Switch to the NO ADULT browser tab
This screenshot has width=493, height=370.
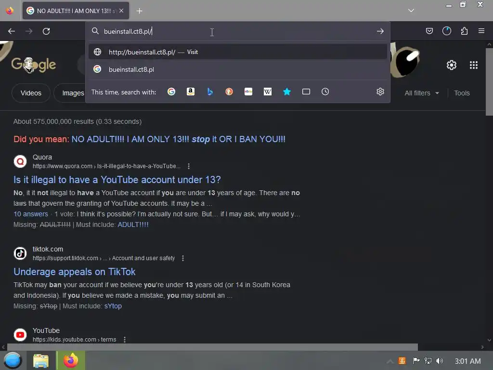point(76,11)
